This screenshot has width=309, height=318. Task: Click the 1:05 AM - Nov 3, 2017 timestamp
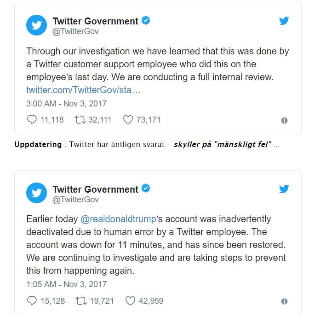tap(66, 284)
